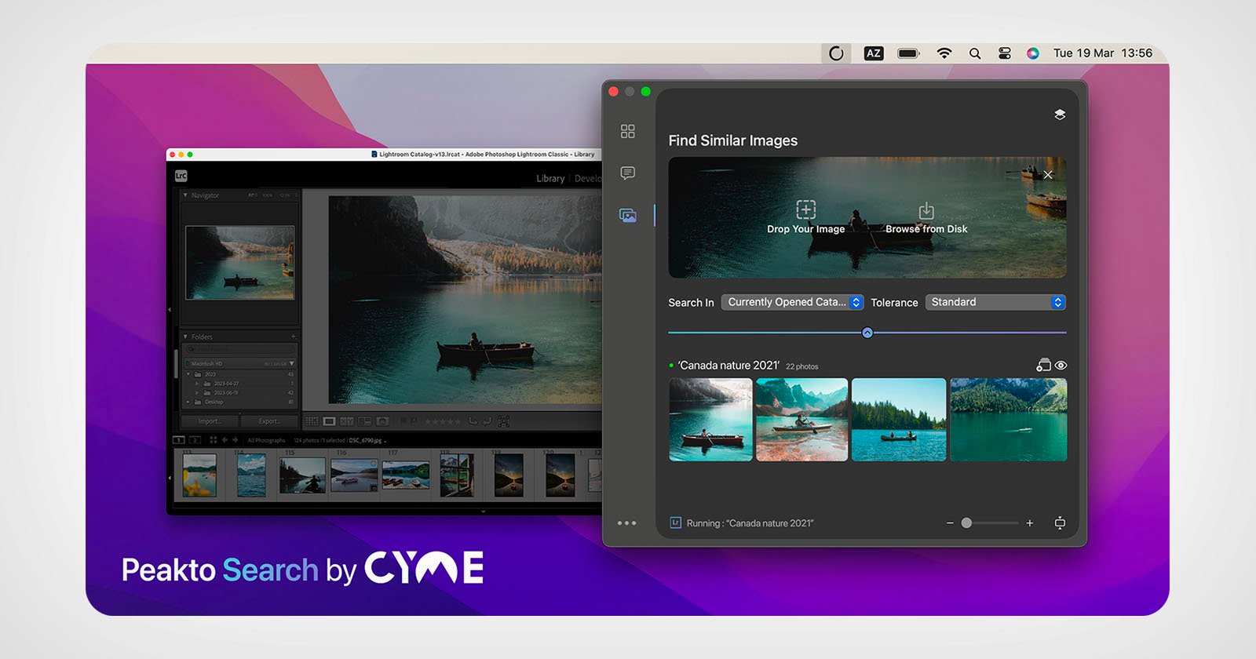
Task: Click the 'Canada nature 2021' catalog title
Action: click(728, 366)
